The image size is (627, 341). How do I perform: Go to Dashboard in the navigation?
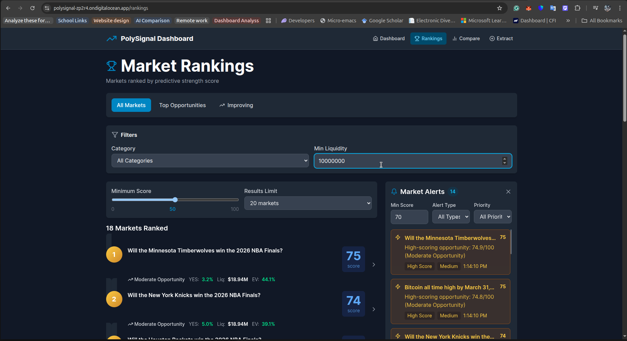(389, 39)
